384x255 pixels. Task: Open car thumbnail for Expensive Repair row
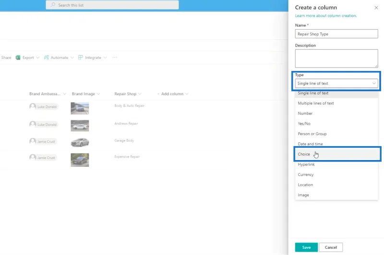click(80, 160)
